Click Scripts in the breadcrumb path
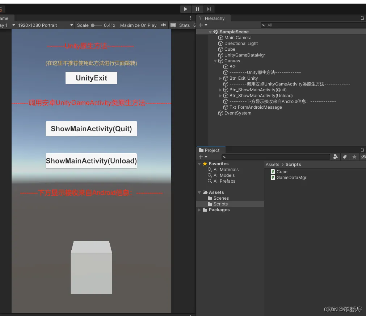This screenshot has width=366, height=316. [x=293, y=165]
